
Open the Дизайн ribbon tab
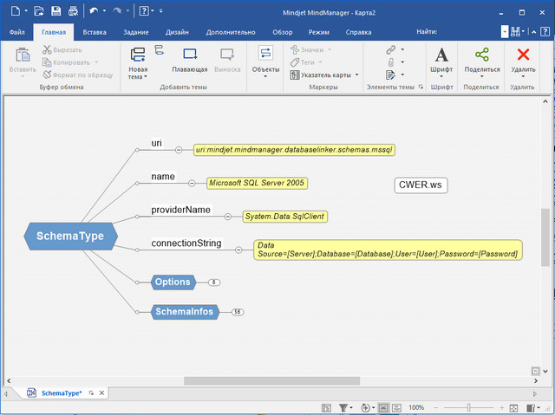click(177, 32)
